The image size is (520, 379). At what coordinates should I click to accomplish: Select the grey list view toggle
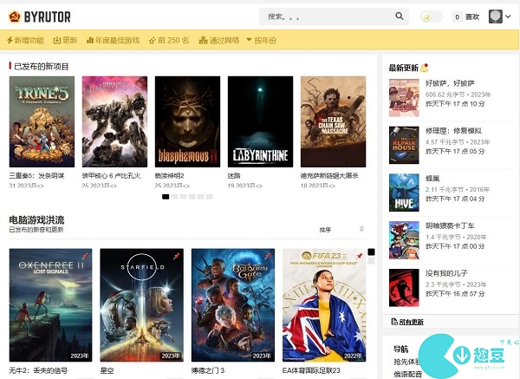(x=371, y=261)
